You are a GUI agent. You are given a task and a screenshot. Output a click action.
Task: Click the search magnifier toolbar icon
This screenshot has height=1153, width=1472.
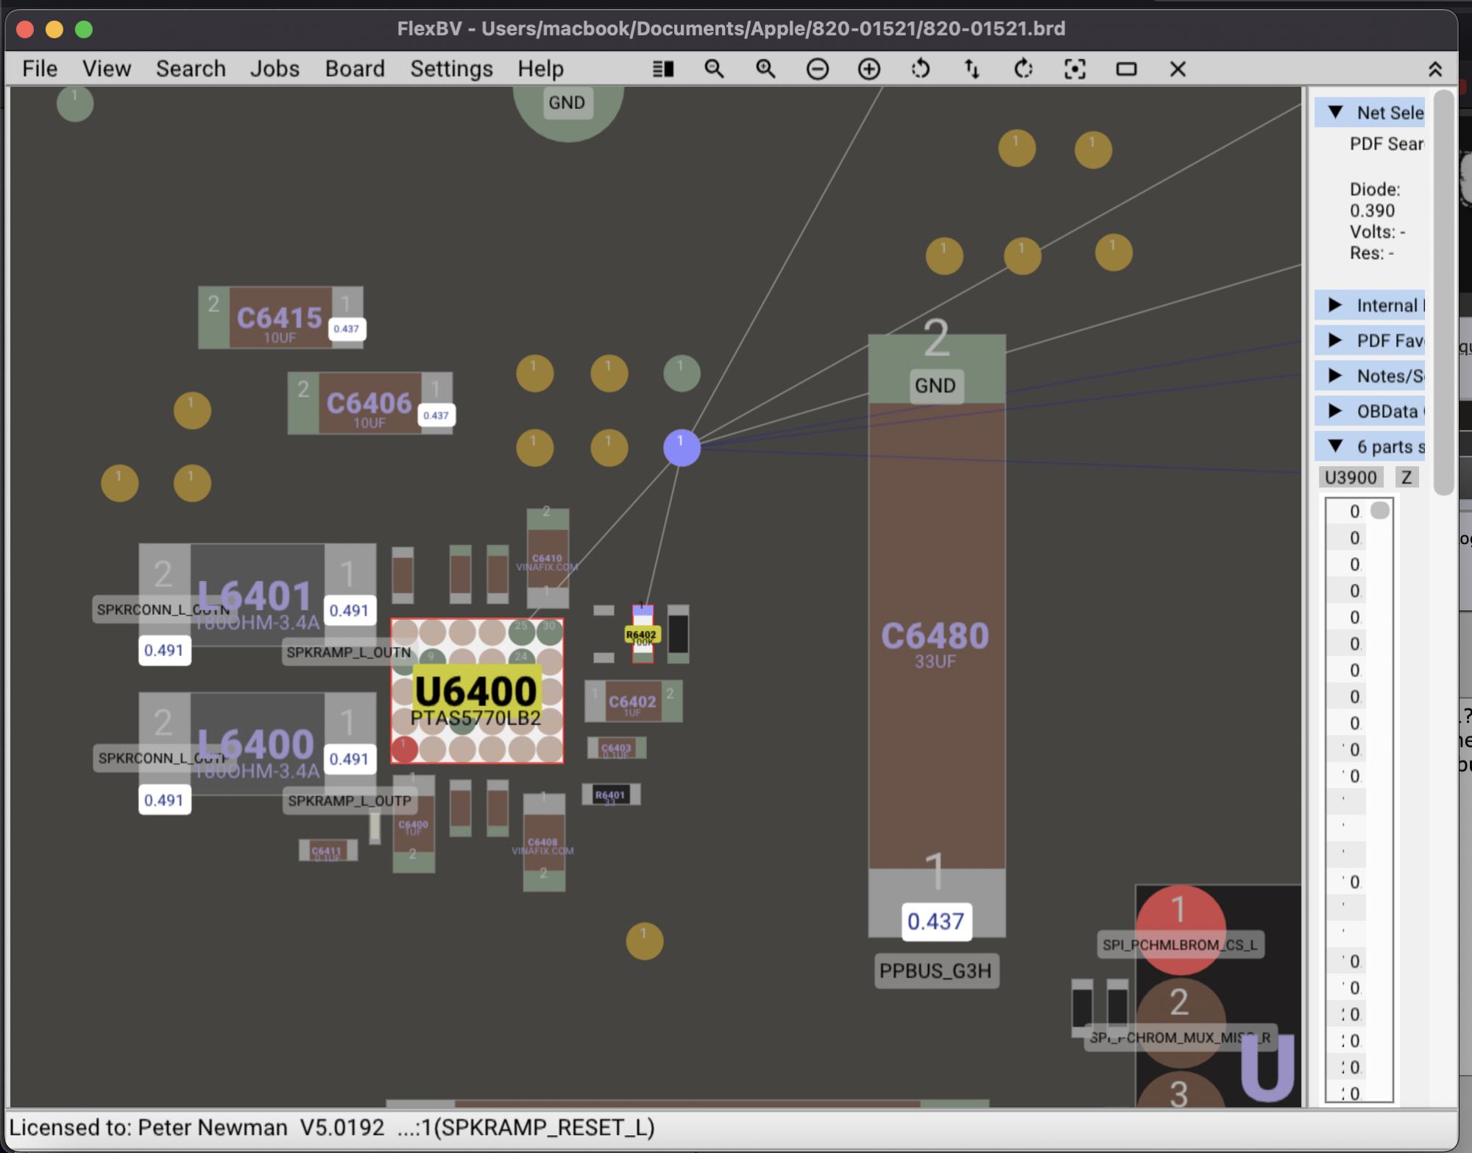(714, 69)
